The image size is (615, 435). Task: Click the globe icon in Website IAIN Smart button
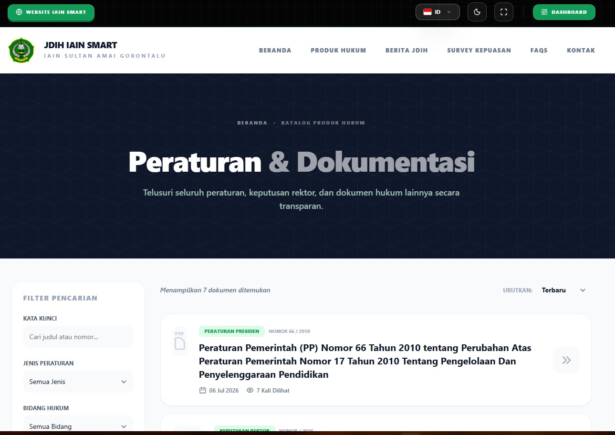[19, 12]
